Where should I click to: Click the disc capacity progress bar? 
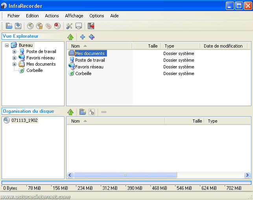[x=126, y=183]
